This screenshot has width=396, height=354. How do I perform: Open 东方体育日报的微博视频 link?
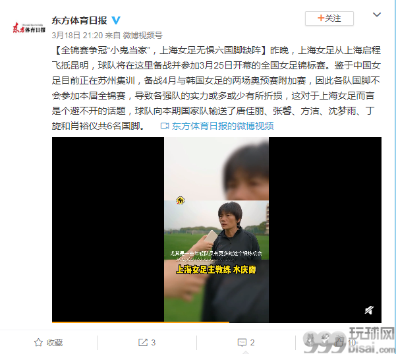223,126
